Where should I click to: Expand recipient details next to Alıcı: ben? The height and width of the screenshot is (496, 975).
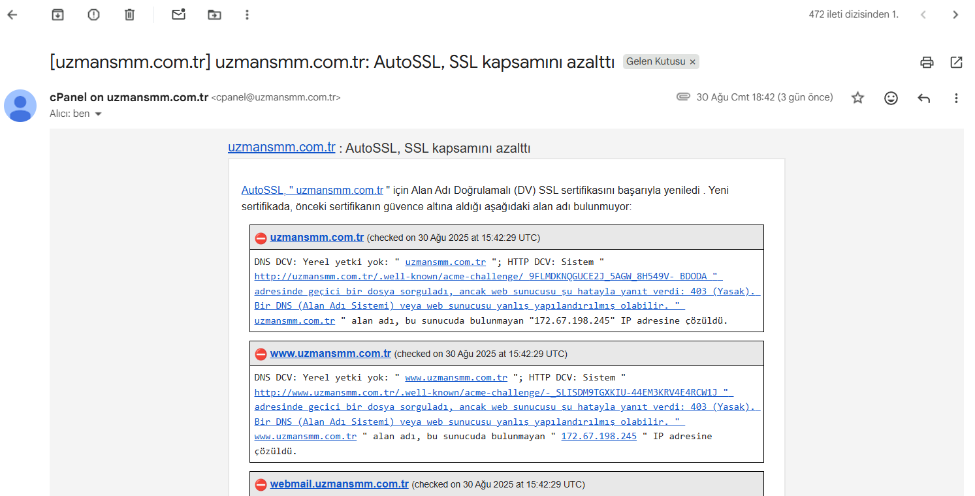pyautogui.click(x=99, y=114)
